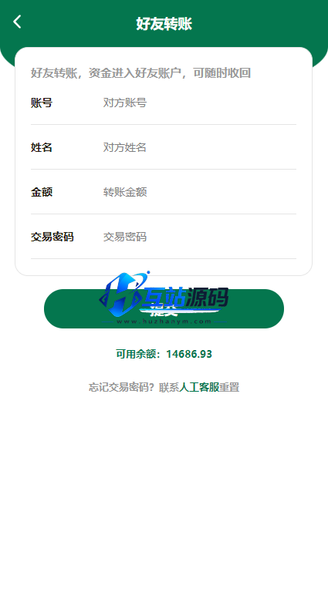This screenshot has height=596, width=328.
Task: Click the www.huzhanym.com watermark URL
Action: click(164, 322)
